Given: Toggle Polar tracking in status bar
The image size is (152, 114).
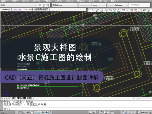Looking at the screenshot, I should click(x=28, y=112).
